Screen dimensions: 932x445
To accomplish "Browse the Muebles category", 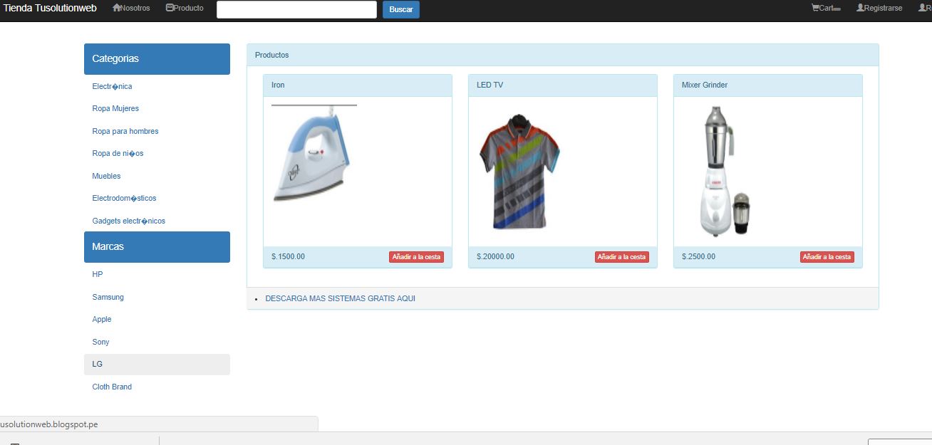I will (106, 176).
